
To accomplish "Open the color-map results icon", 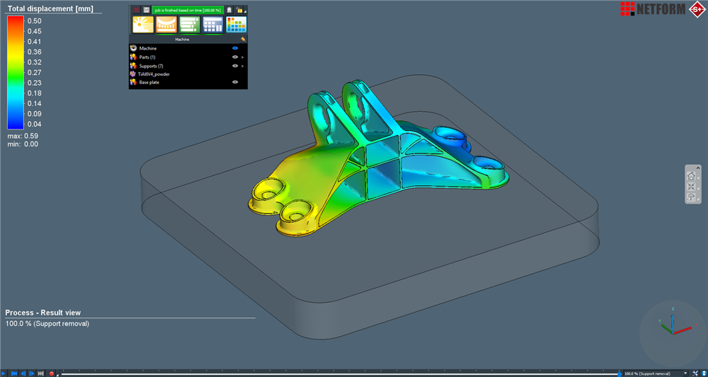I will pos(236,25).
